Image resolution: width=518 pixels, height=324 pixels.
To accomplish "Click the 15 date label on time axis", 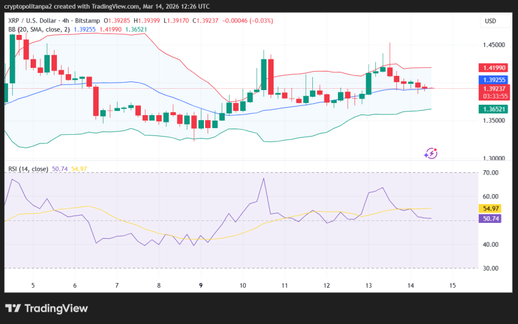I will (x=452, y=285).
